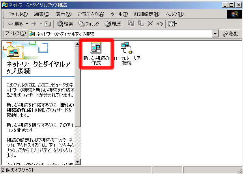Open the forward history dropdown arrow

(41, 24)
